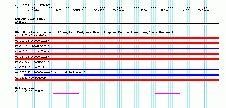
Task: Click the magenta AHDC1 gene line
Action: (x=117, y=93)
